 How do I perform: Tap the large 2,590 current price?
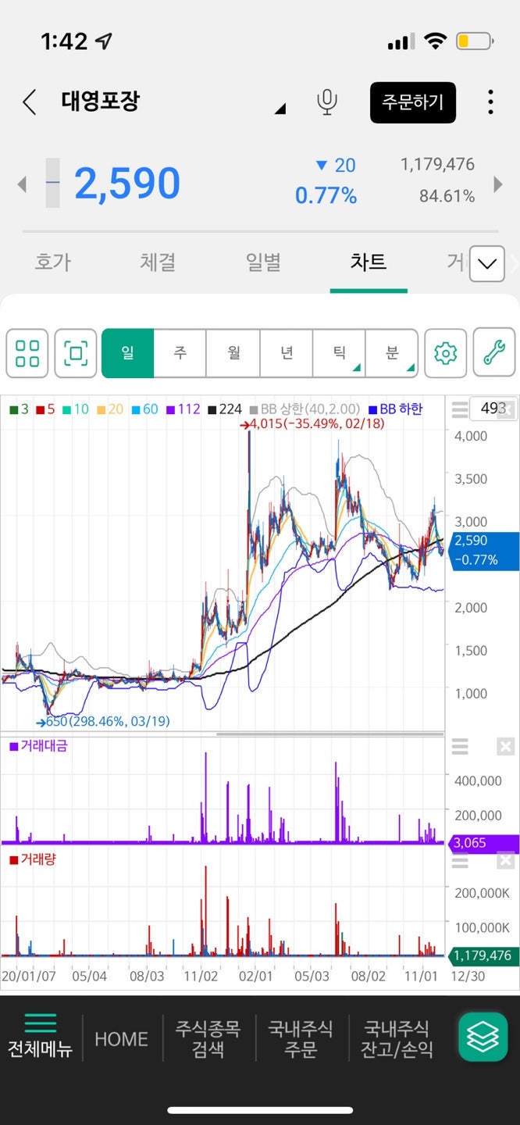(x=127, y=184)
